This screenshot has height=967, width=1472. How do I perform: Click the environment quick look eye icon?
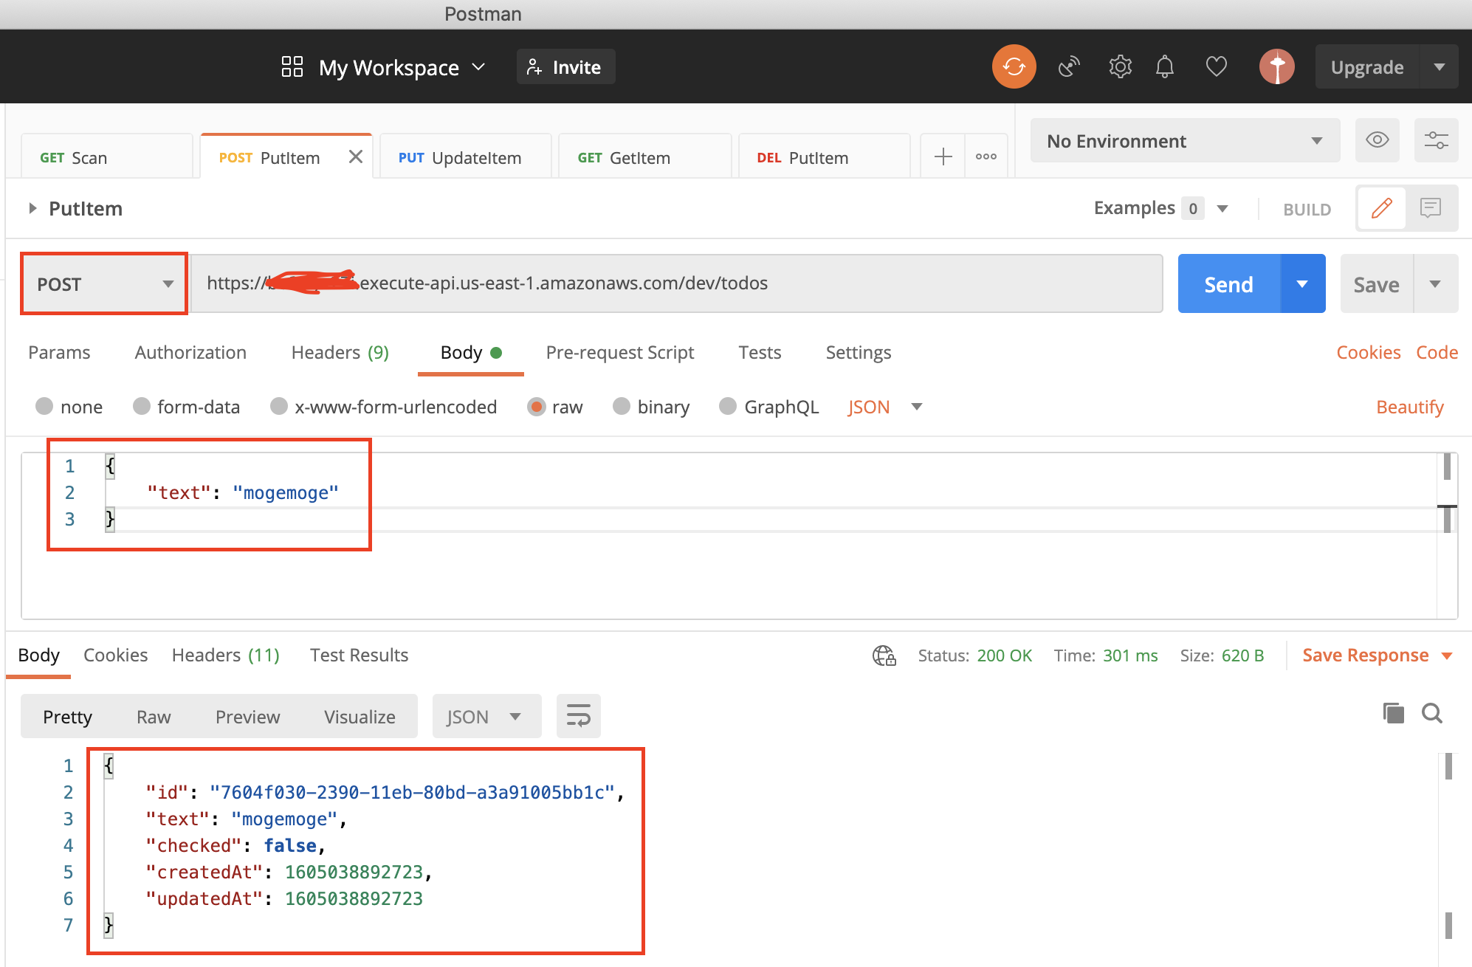[x=1377, y=140]
